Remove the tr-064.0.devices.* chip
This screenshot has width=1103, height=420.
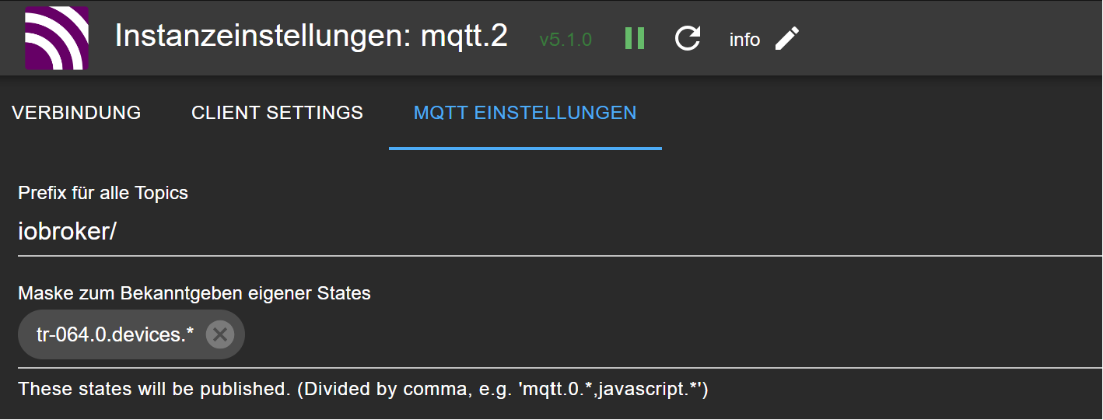coord(220,334)
